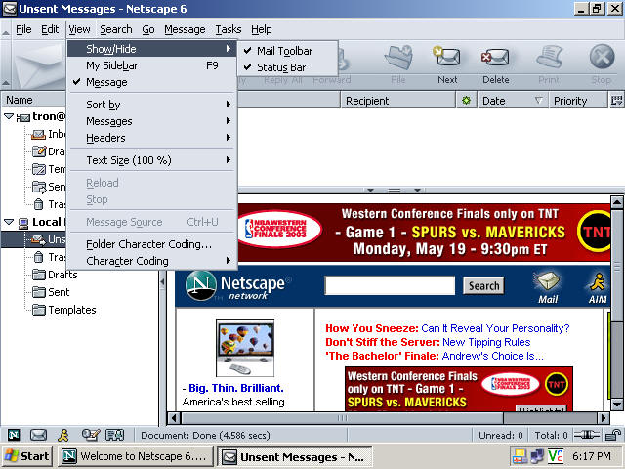The image size is (625, 469).
Task: Click the vertical scrollbar down arrow
Action: [616, 405]
